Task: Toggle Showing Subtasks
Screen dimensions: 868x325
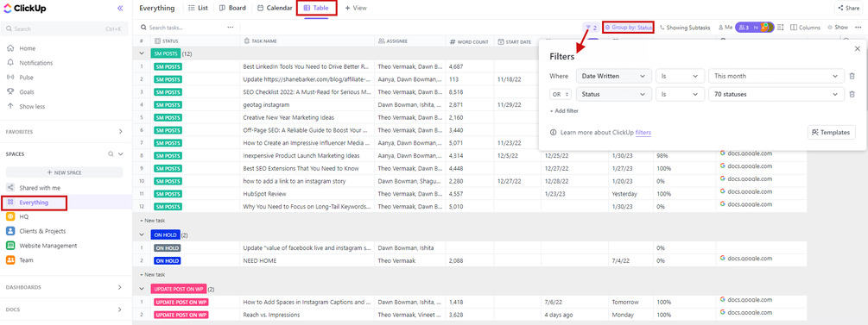Action: click(684, 27)
